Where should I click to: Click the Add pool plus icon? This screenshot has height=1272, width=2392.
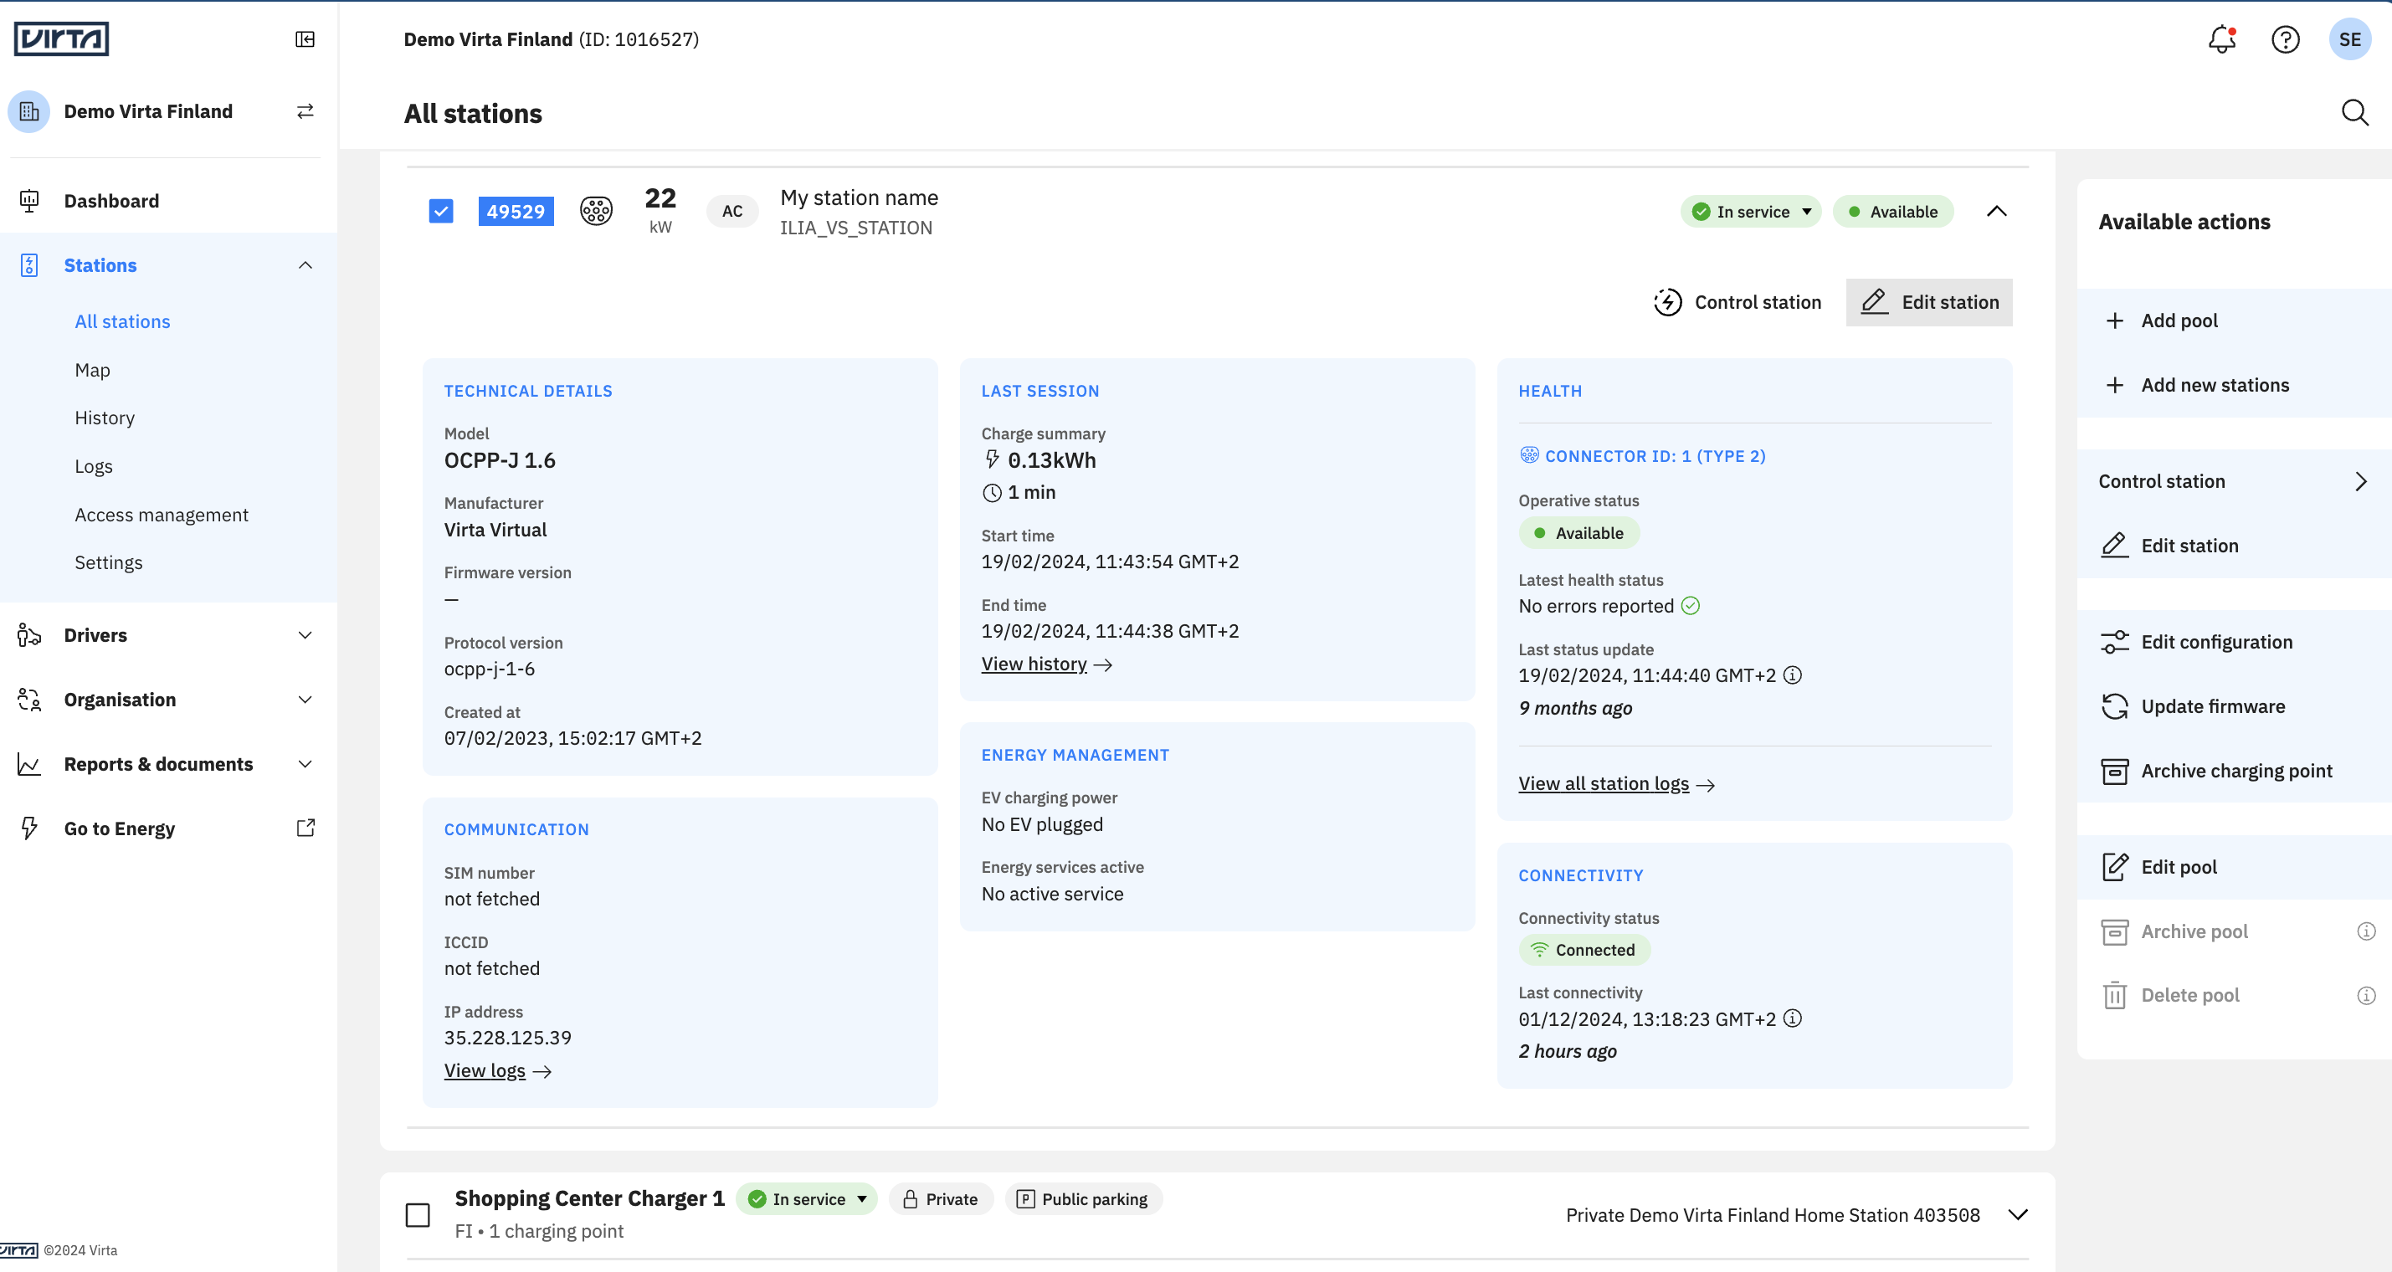pyautogui.click(x=2114, y=321)
